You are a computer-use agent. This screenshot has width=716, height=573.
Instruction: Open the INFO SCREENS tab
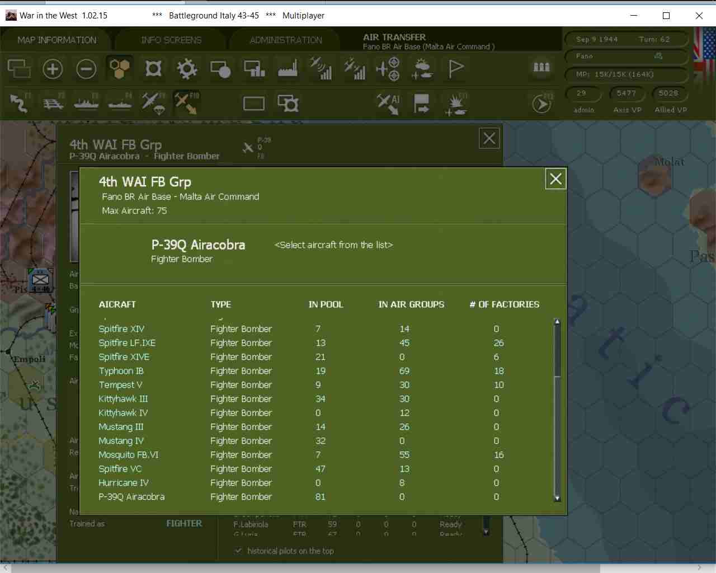(171, 40)
